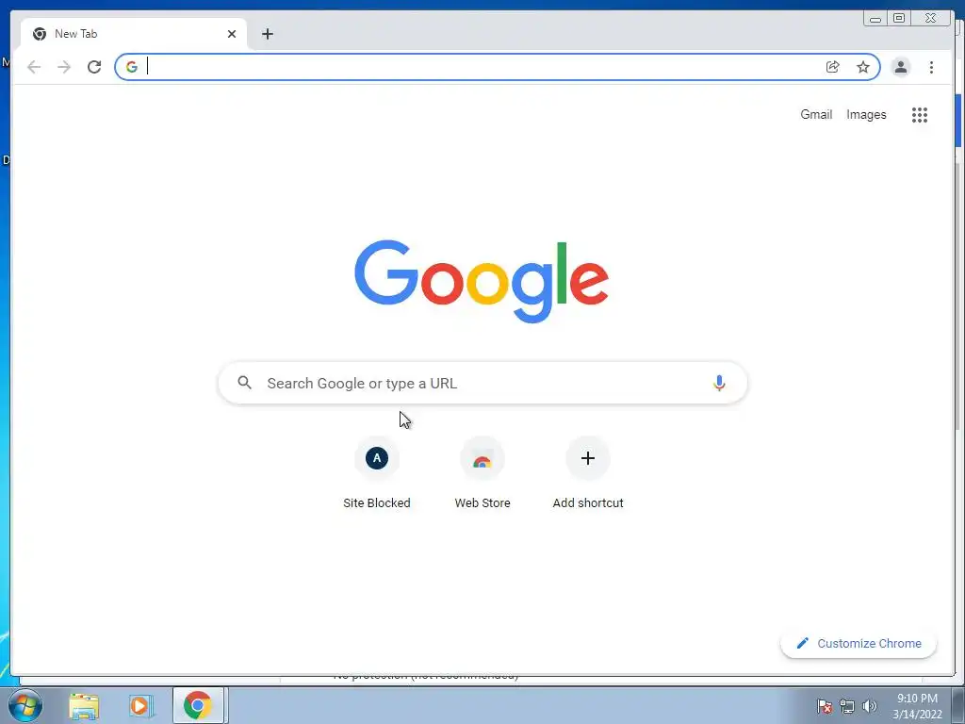Start voice search with the microphone icon

click(x=719, y=383)
